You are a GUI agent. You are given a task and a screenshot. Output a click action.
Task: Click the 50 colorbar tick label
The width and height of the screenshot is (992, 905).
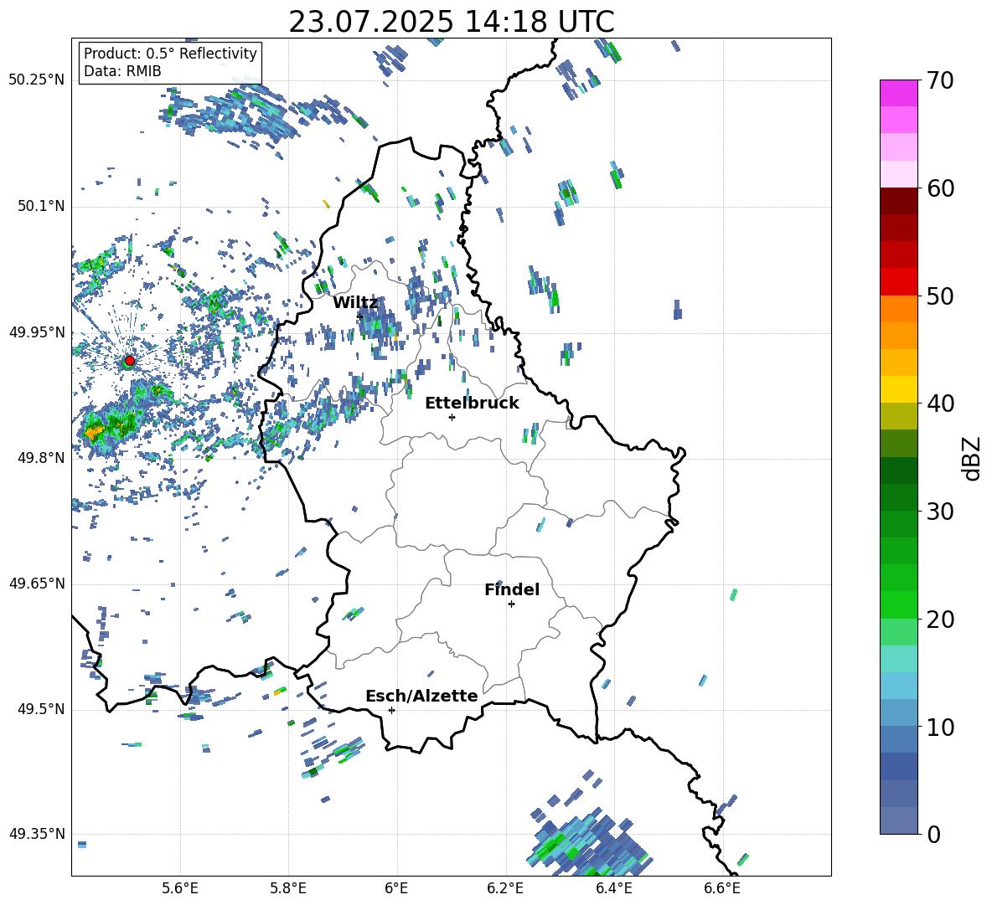(939, 296)
